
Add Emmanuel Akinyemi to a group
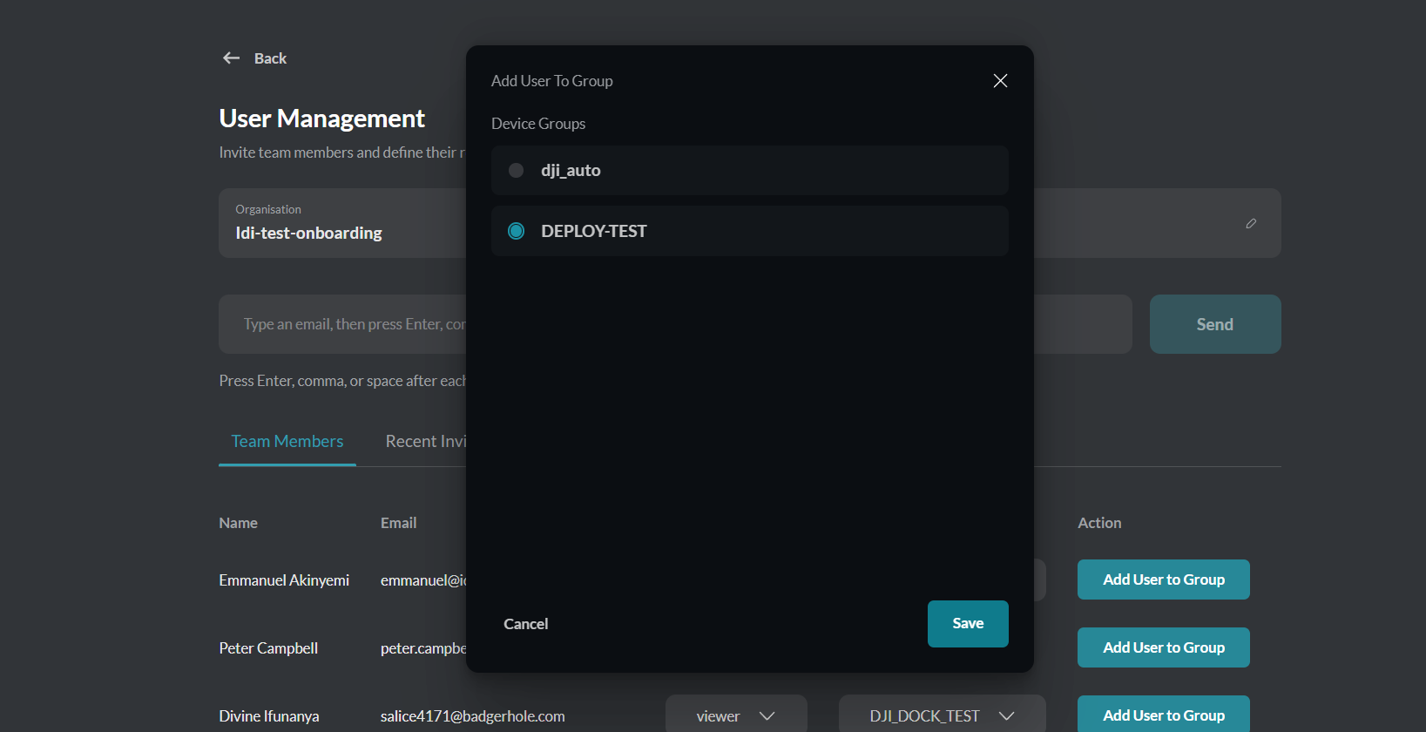pyautogui.click(x=1164, y=579)
